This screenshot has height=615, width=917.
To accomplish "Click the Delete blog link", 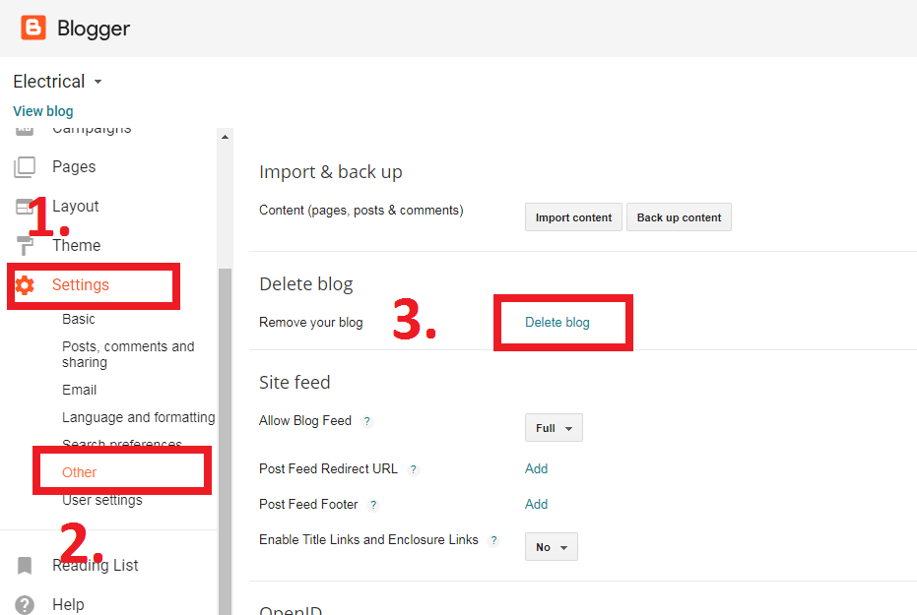I will pos(557,323).
